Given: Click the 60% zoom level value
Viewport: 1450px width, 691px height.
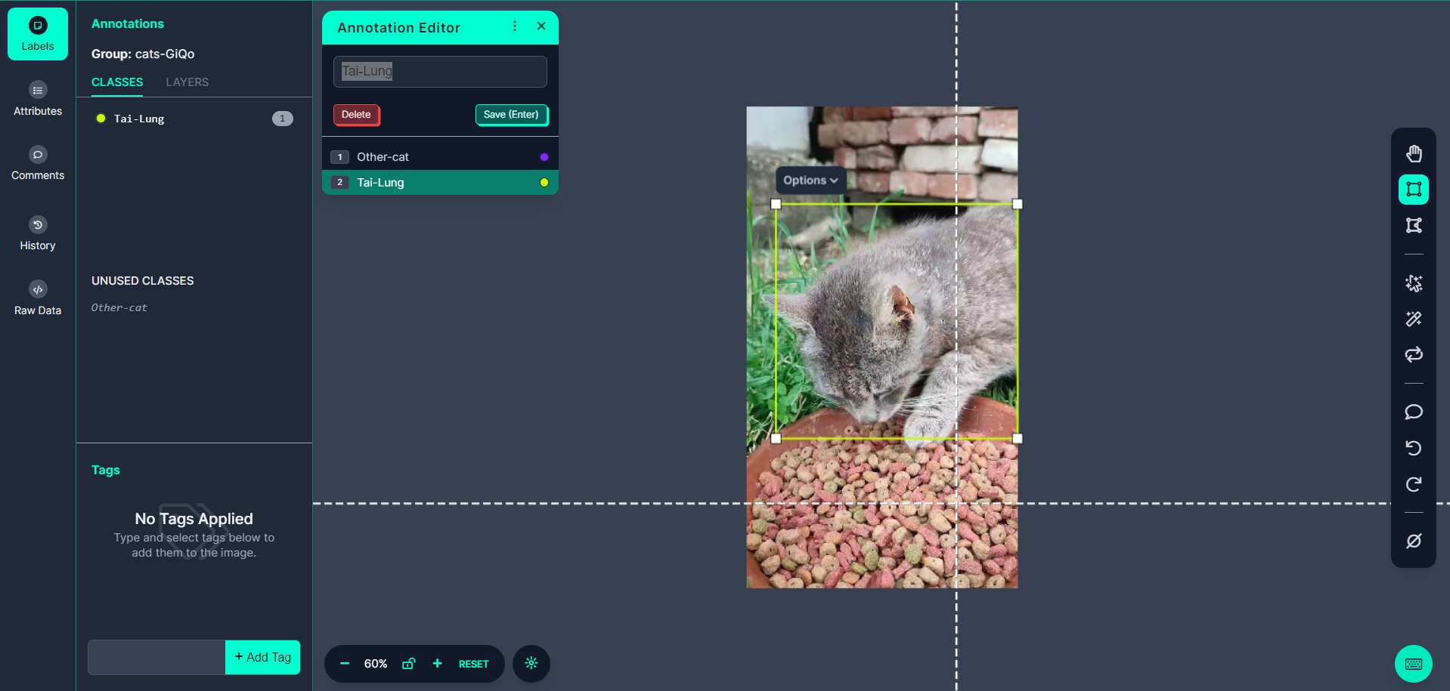Looking at the screenshot, I should [x=376, y=664].
